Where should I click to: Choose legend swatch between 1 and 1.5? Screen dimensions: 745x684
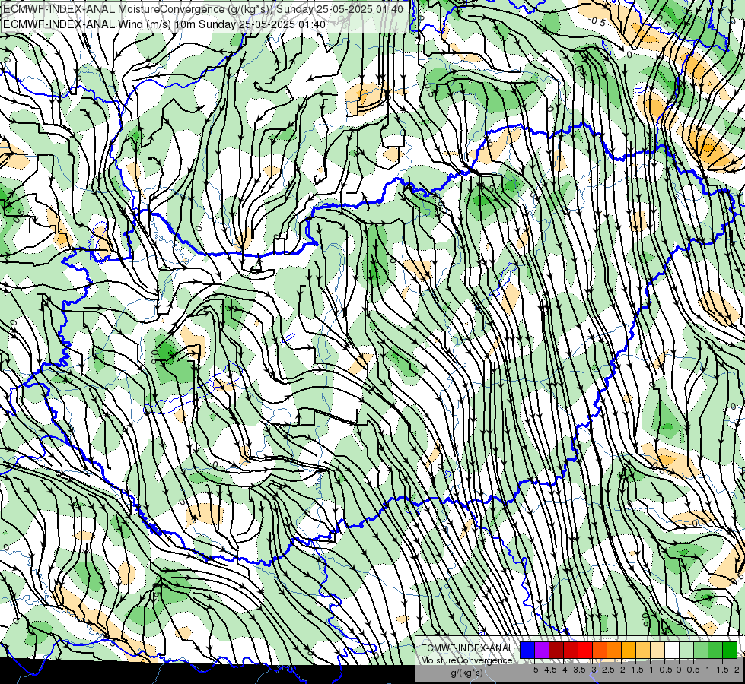[715, 650]
